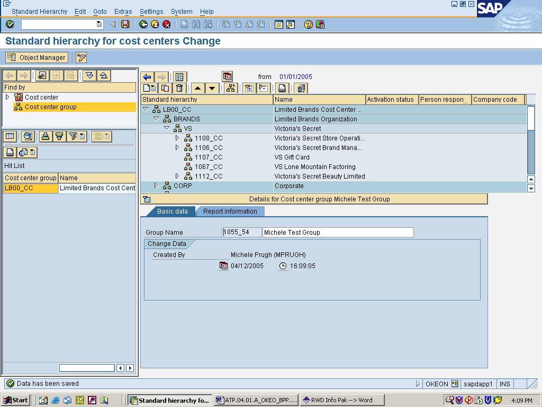Expand the subtree using the toolbar plus icon

pyautogui.click(x=249, y=89)
